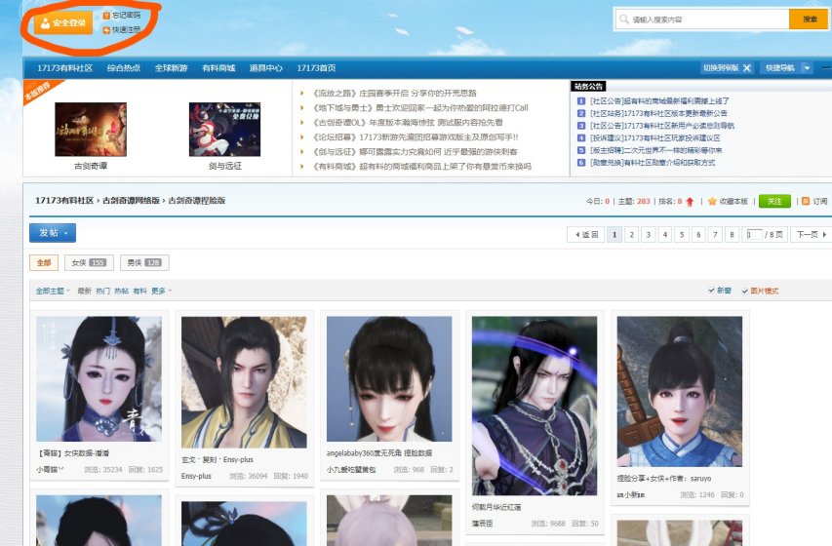Click the red ranking up arrow
The width and height of the screenshot is (832, 546).
click(690, 202)
